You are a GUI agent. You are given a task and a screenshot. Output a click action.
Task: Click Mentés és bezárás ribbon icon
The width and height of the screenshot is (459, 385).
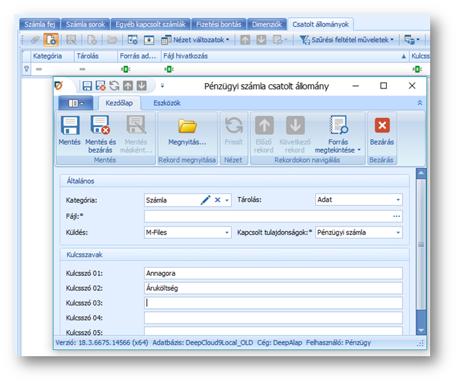(x=100, y=126)
